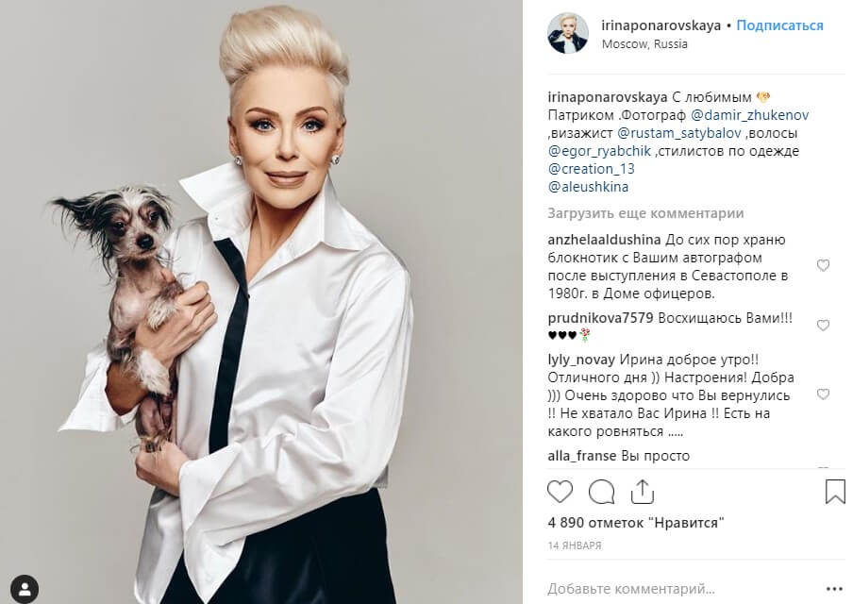
Task: Open the @aleushkina mention link
Action: [x=588, y=187]
